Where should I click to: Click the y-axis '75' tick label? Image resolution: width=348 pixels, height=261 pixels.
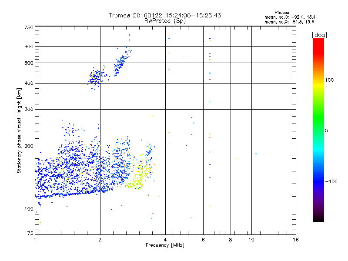click(x=30, y=233)
